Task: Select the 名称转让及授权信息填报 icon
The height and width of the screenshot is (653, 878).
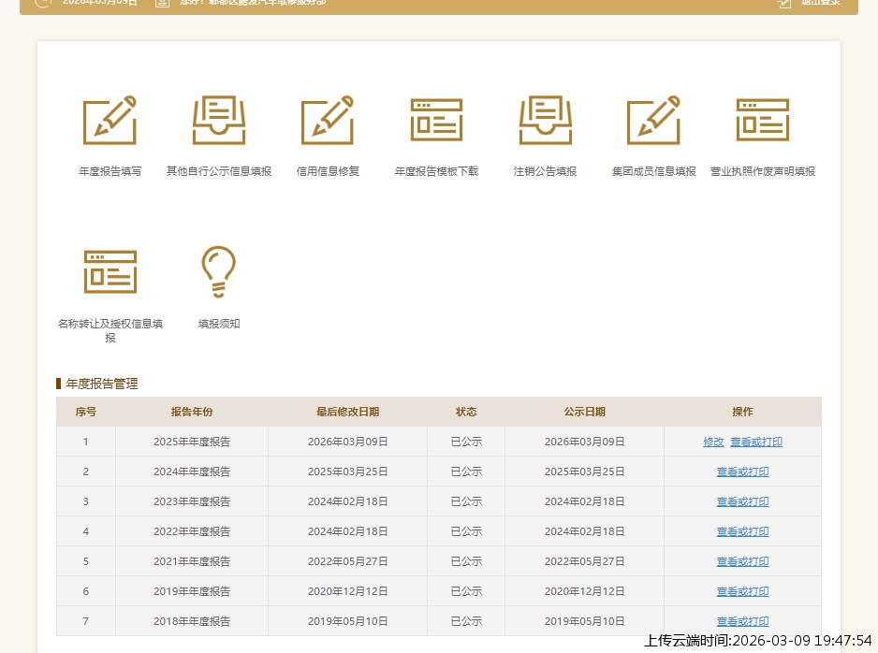Action: pos(110,272)
